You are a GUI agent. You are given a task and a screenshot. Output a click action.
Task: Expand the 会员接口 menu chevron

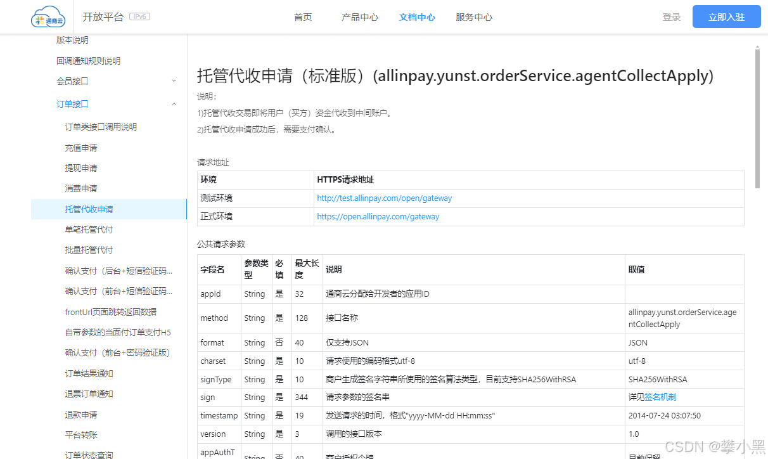tap(174, 81)
